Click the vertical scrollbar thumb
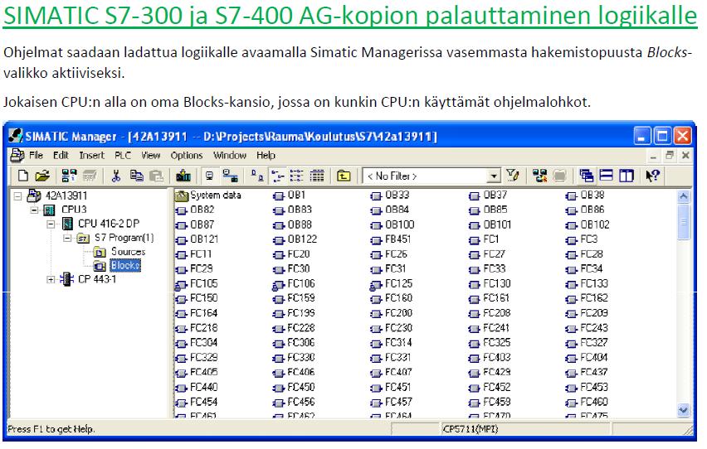The image size is (707, 449). point(684,221)
